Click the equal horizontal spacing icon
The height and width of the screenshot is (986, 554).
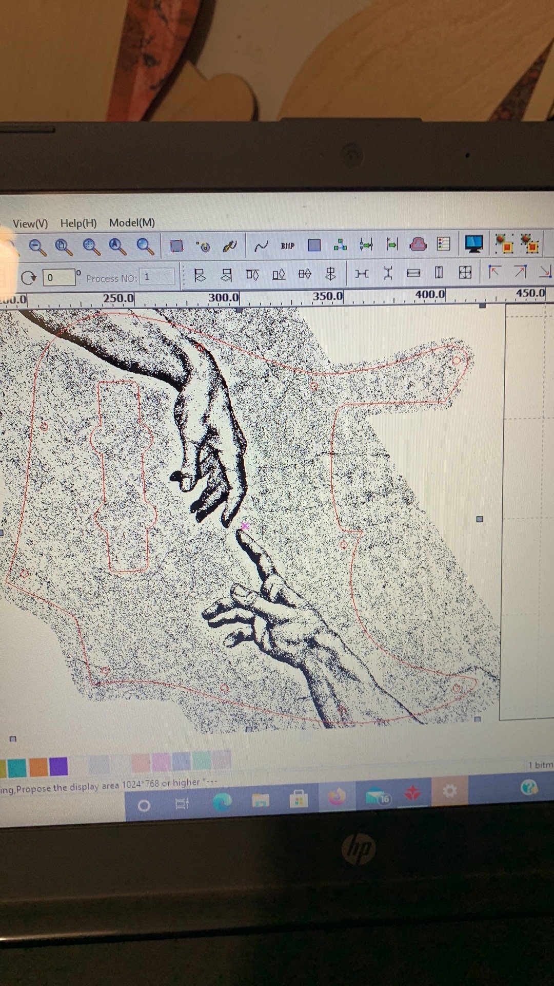point(362,274)
